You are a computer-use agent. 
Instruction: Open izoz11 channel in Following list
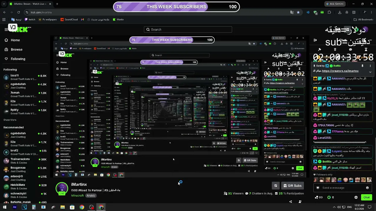coord(25,77)
